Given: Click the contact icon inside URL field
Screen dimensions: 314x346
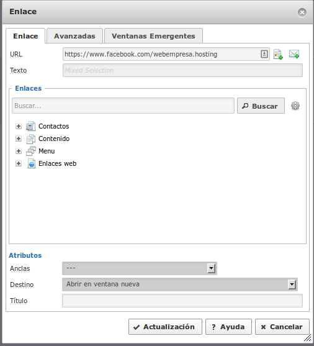Looking at the screenshot, I should (264, 54).
